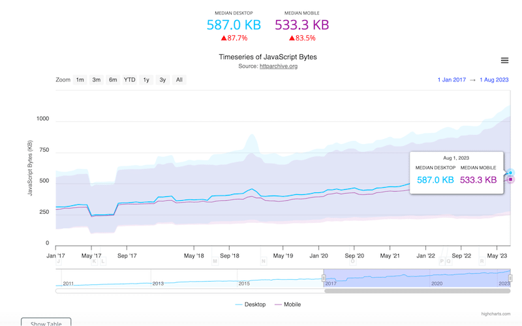This screenshot has width=522, height=326.
Task: Click the Desktop data point at chart end
Action: [x=510, y=173]
